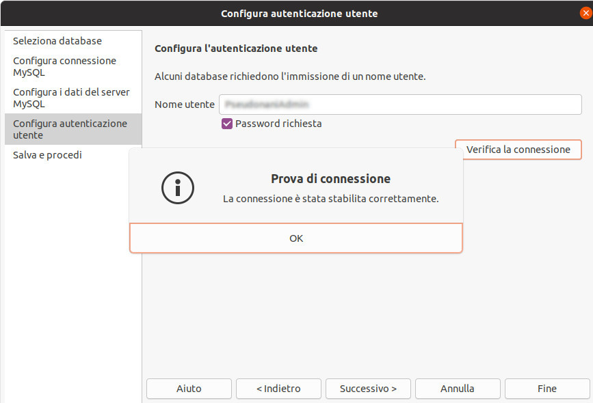Toggle the Password richiesta checkbox
This screenshot has height=403, width=593.
click(x=227, y=124)
